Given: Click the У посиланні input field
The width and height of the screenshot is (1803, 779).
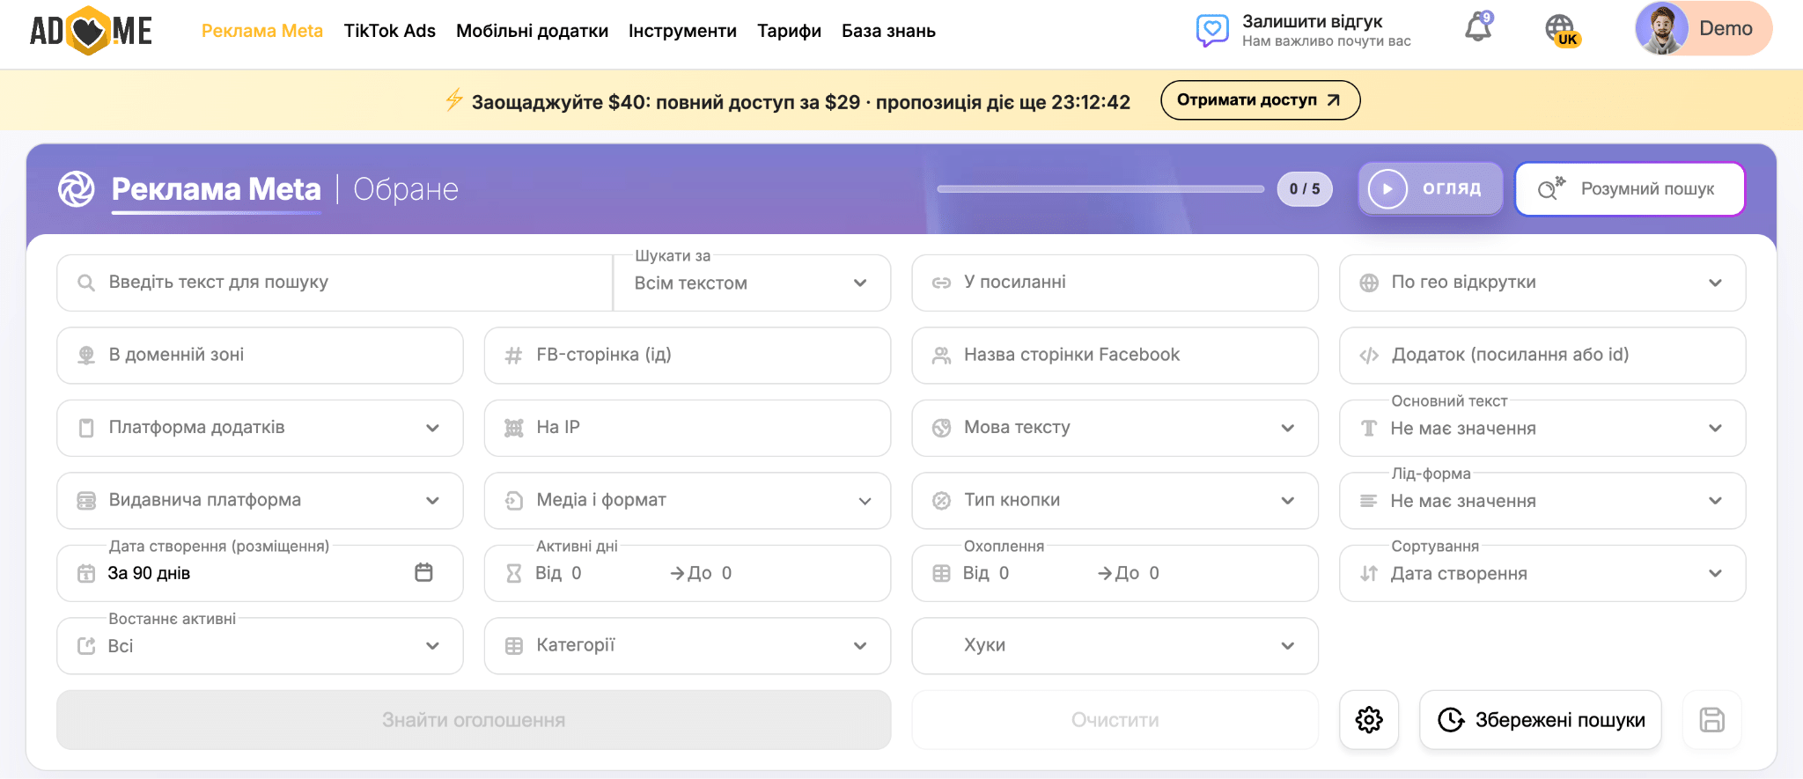Looking at the screenshot, I should (x=1115, y=283).
